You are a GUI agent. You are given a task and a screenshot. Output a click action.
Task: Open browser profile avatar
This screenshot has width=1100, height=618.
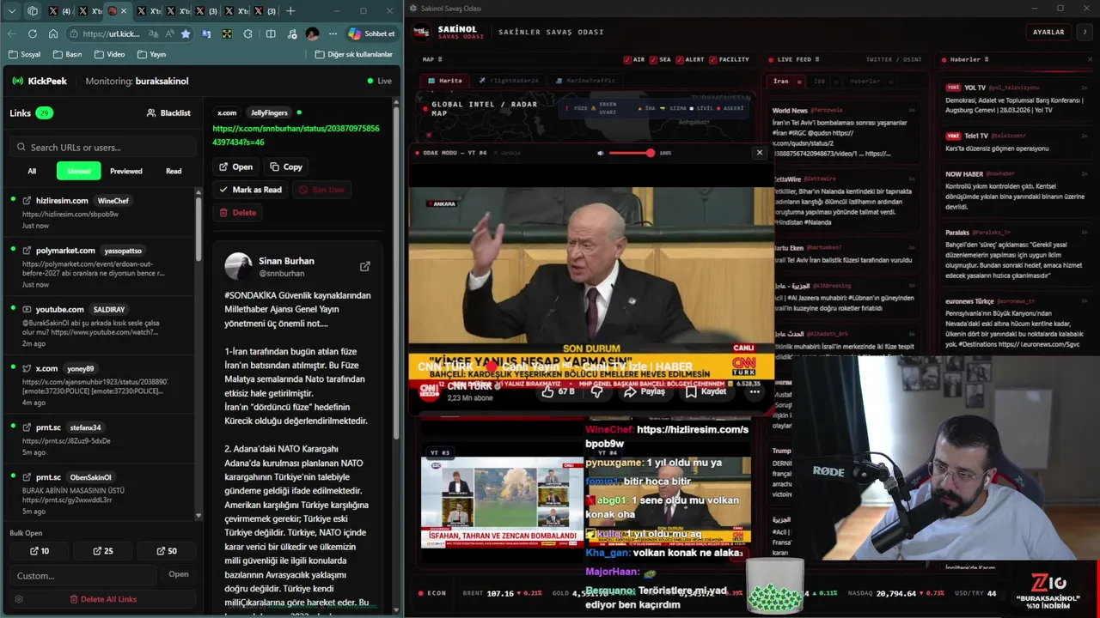[x=312, y=34]
